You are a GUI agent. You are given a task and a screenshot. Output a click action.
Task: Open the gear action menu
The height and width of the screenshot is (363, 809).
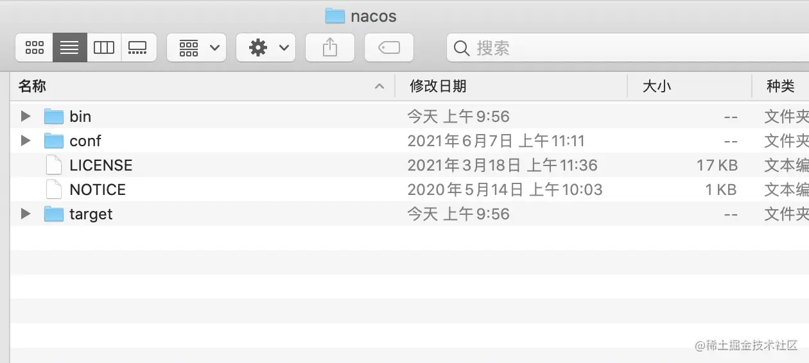coord(266,47)
